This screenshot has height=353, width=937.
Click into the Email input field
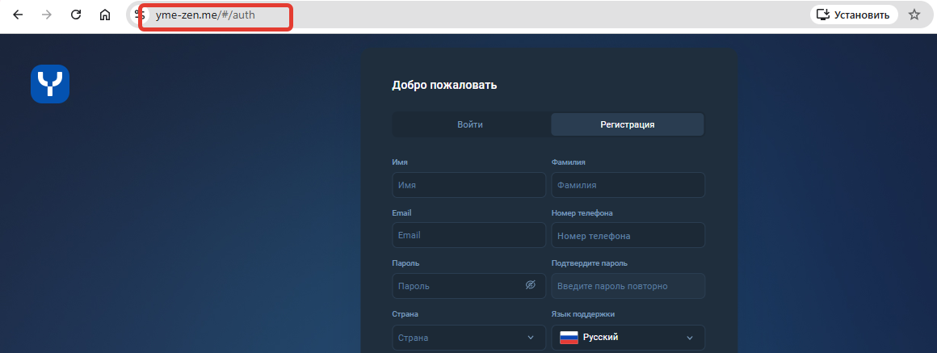469,235
